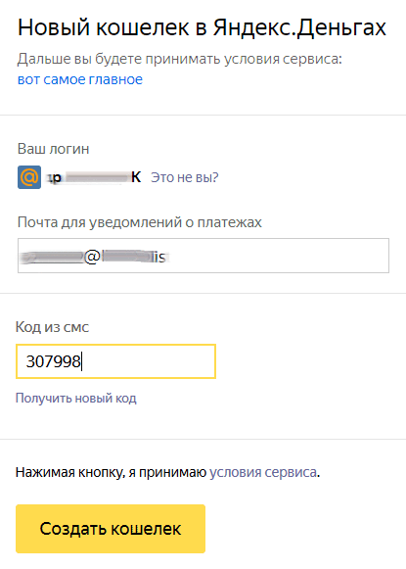Open the 'вот самое главное' link
406x569 pixels.
[80, 79]
